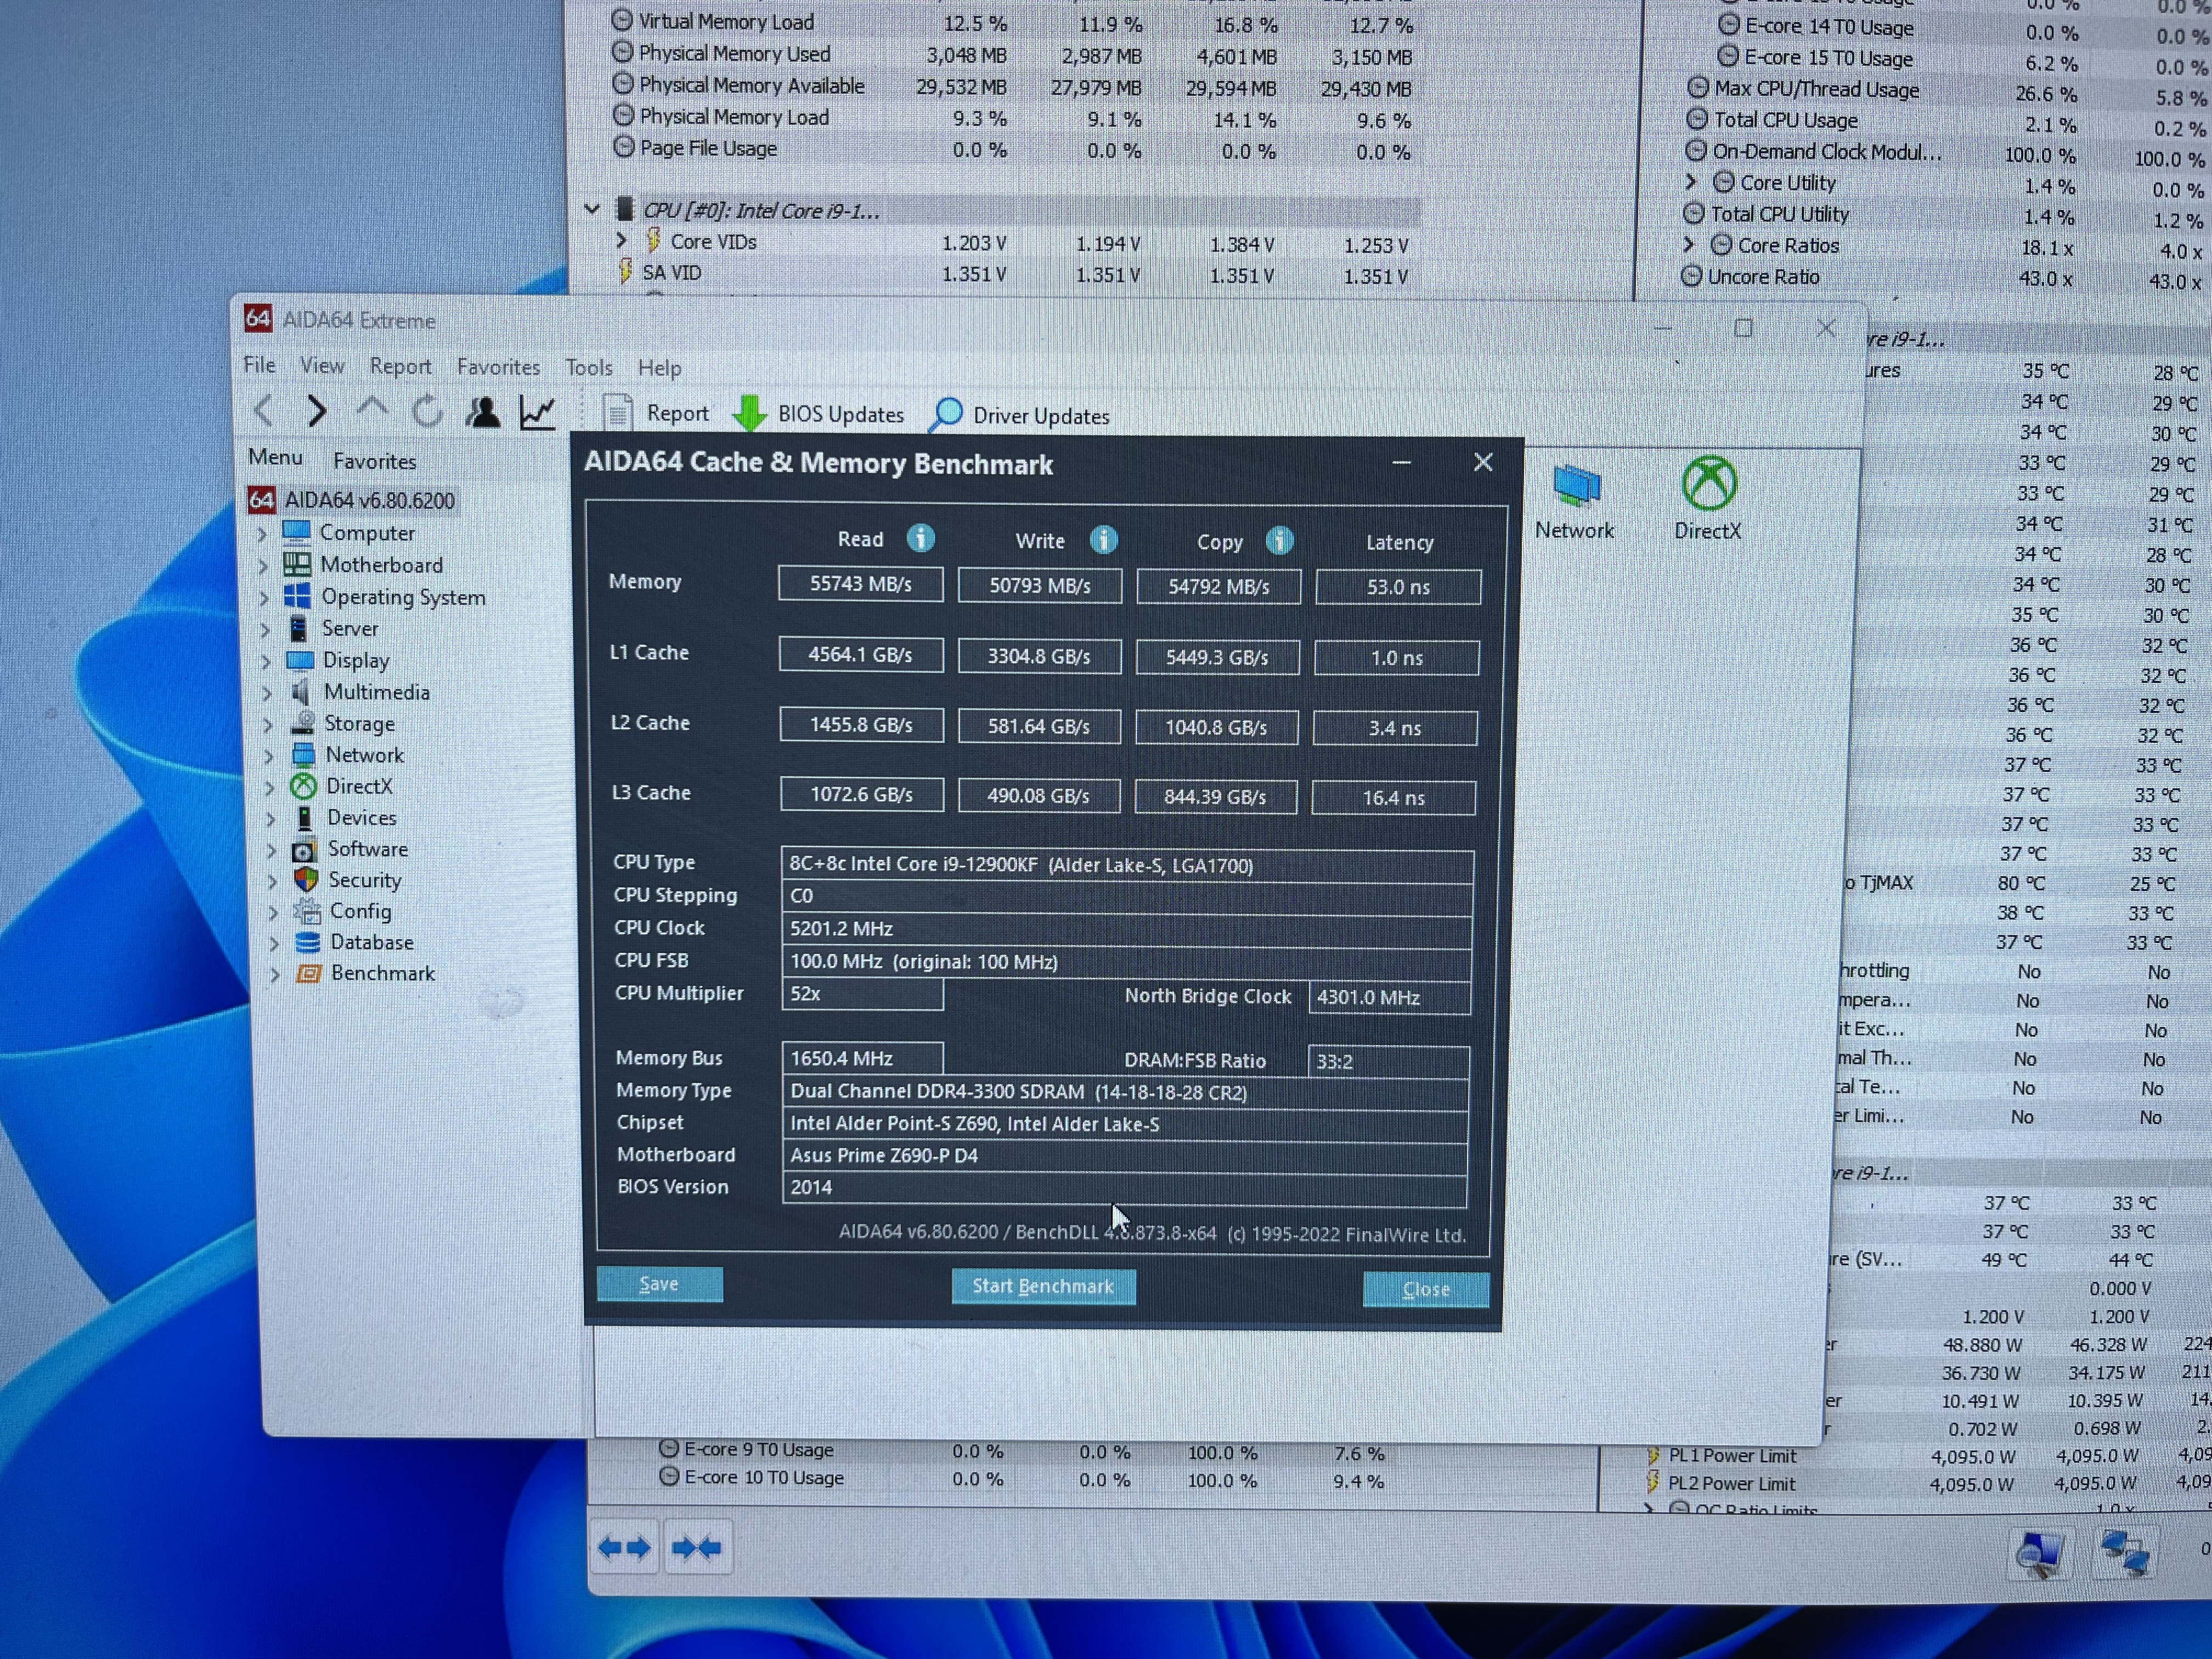Expand the Motherboard tree node
The height and width of the screenshot is (1659, 2212).
(263, 566)
